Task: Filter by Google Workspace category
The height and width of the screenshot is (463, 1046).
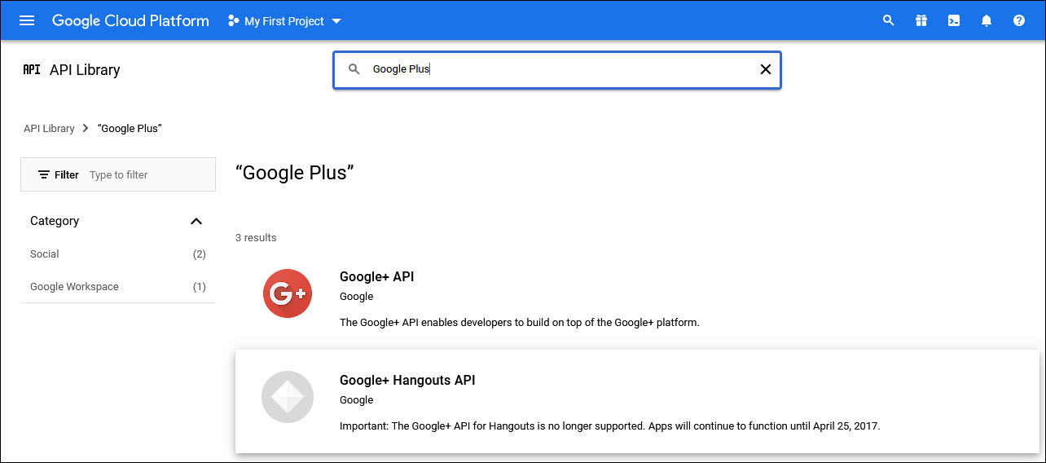Action: 74,287
